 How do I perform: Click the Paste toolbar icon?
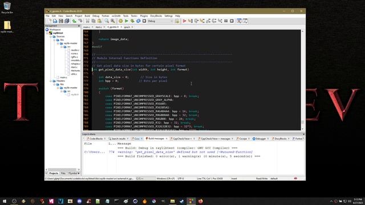[99, 21]
